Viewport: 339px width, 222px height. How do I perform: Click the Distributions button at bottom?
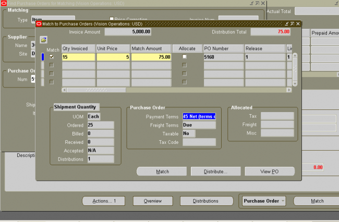(x=207, y=201)
